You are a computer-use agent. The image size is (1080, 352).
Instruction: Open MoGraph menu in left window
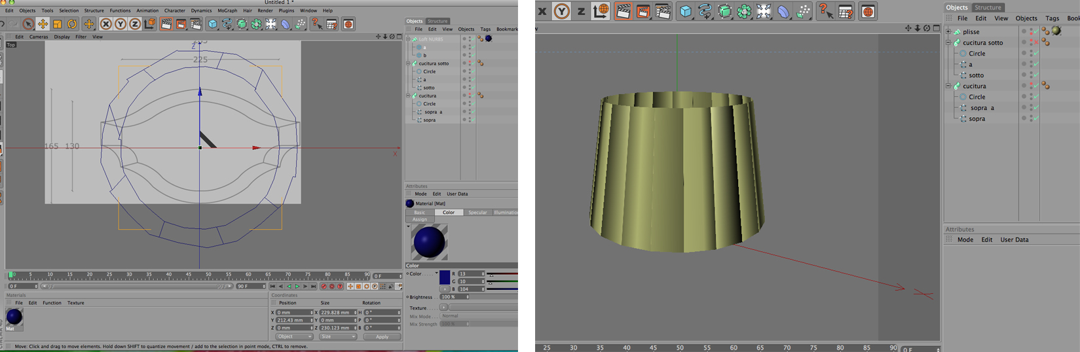pos(227,10)
